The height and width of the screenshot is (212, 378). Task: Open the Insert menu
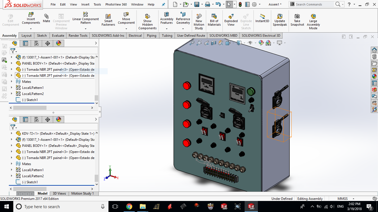click(x=85, y=4)
